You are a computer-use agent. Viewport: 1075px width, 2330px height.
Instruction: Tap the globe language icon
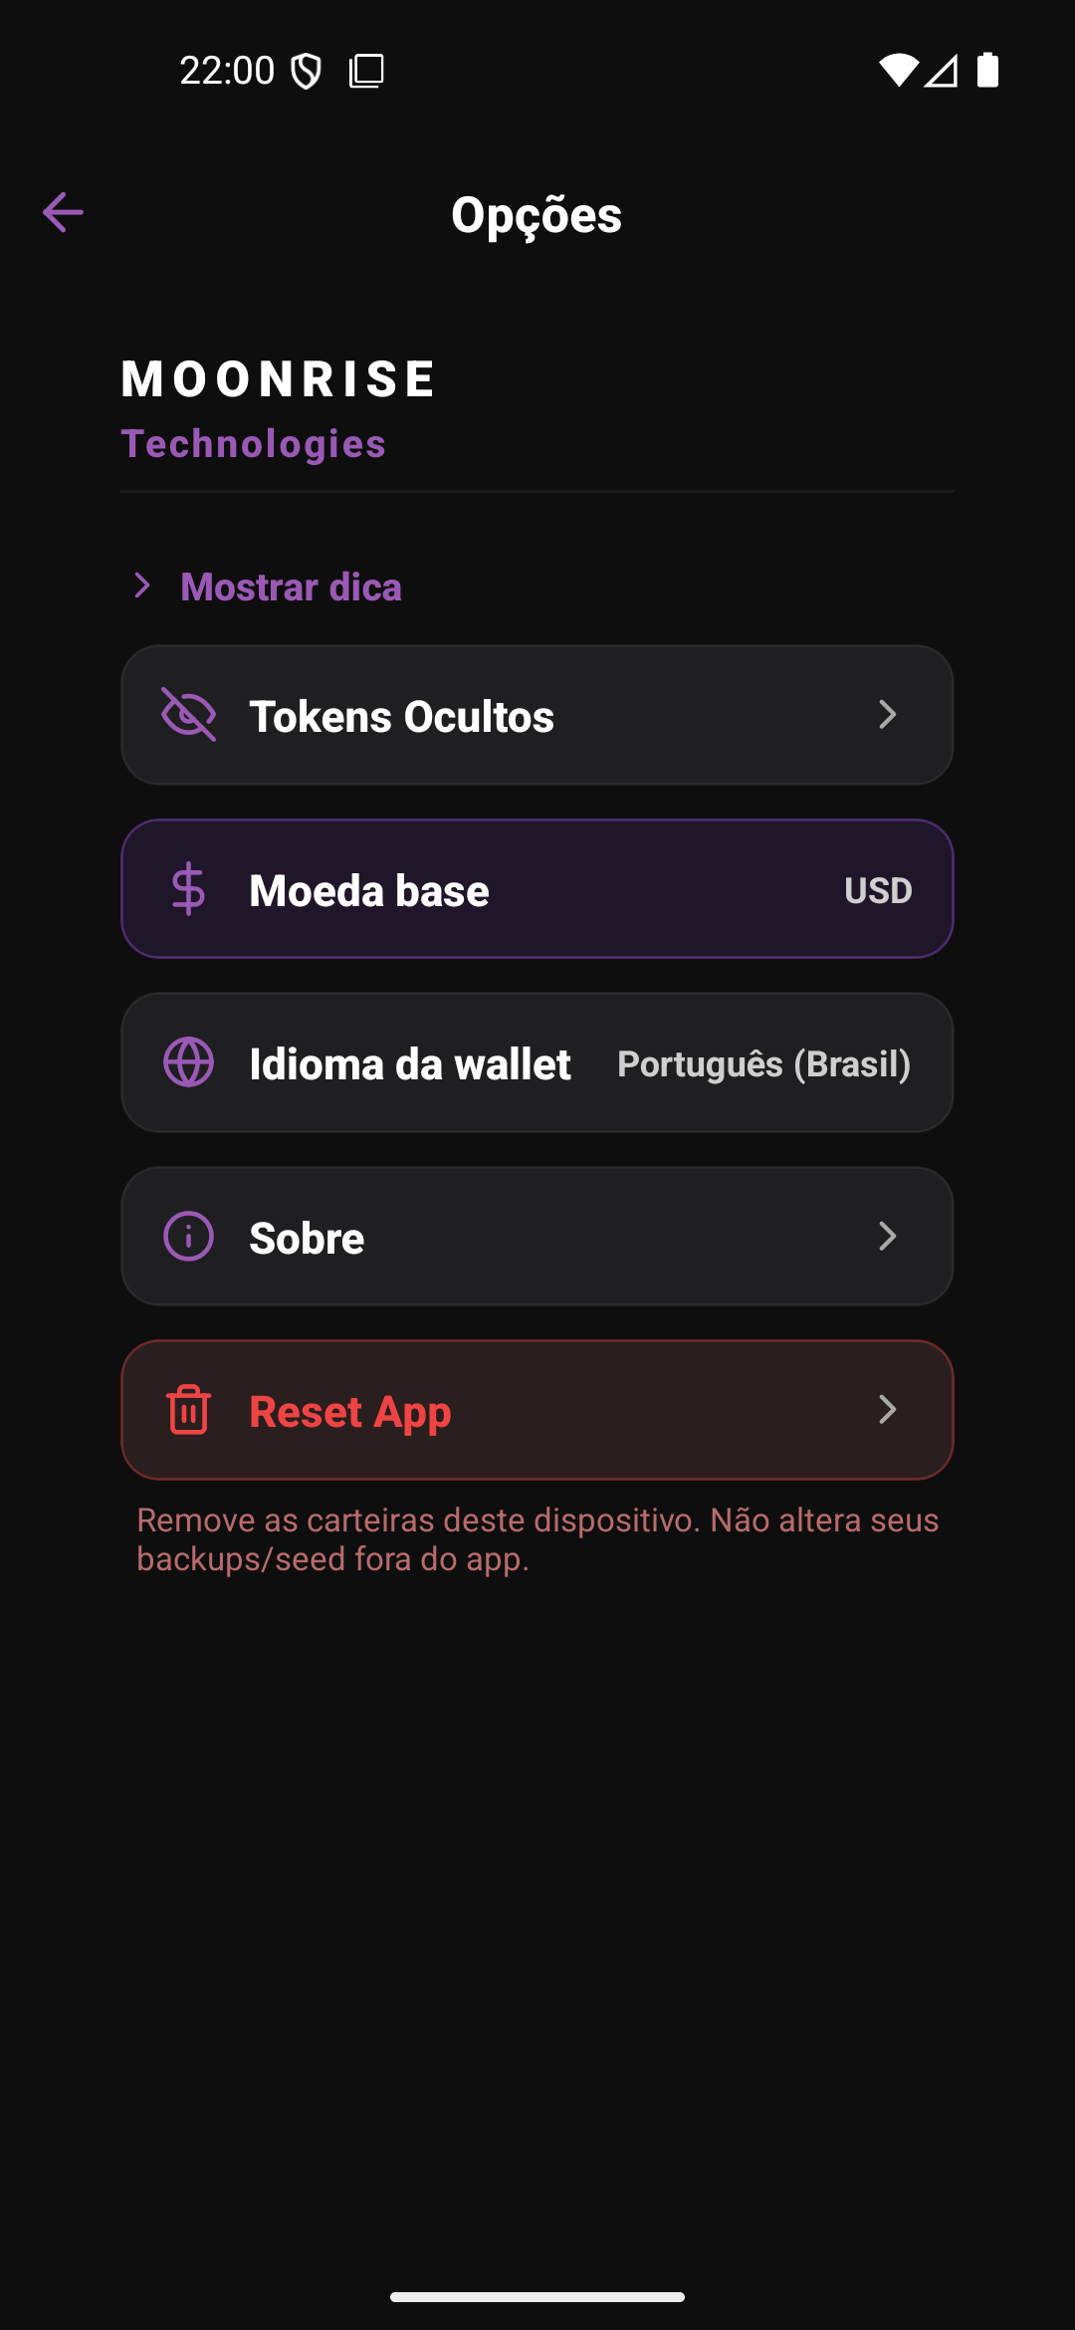tap(188, 1062)
